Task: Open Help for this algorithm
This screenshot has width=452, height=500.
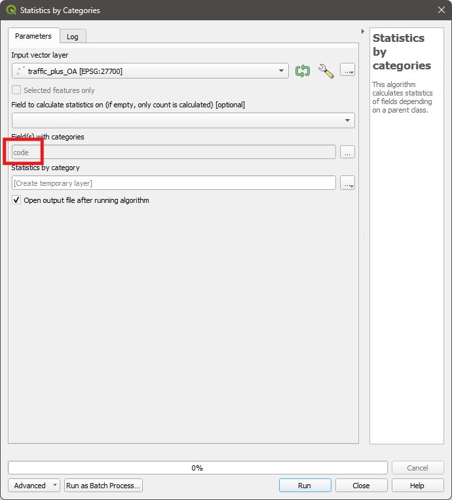Action: [x=417, y=486]
